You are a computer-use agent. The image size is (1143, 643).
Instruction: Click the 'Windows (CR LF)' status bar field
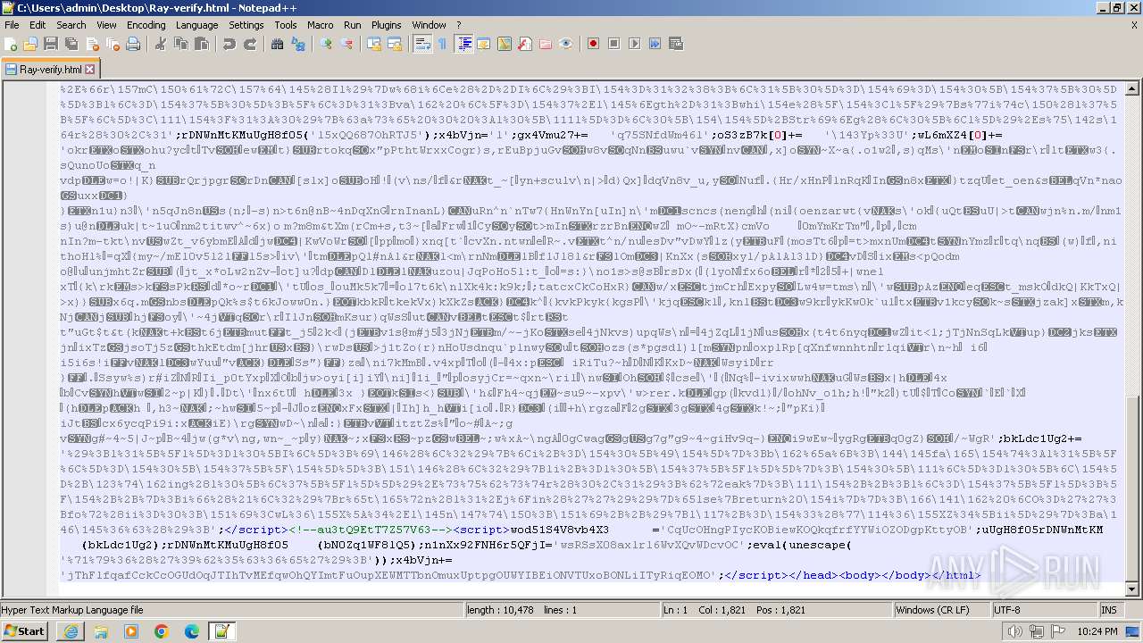(941, 610)
